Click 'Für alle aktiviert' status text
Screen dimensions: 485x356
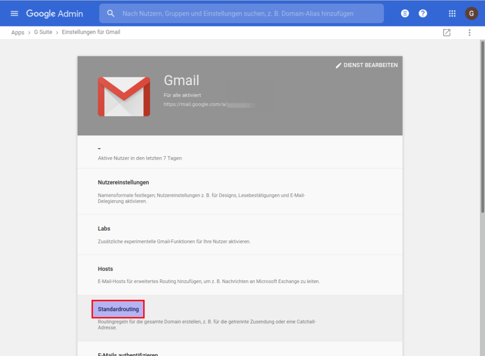182,95
